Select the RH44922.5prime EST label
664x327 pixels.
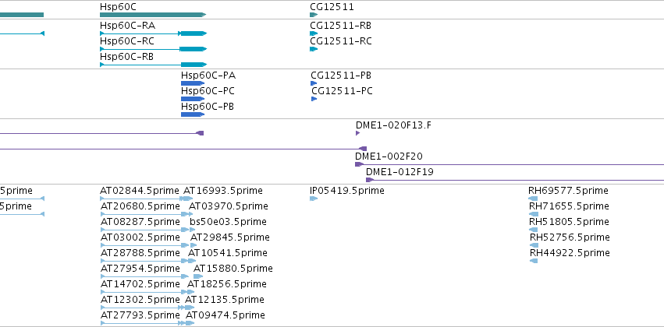[570, 254]
